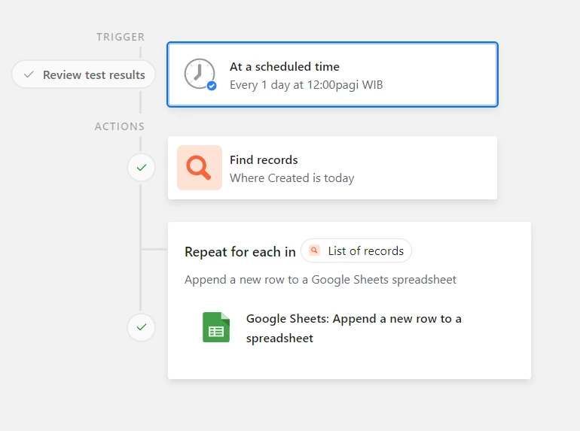Open the Review test results button
The image size is (580, 431).
click(x=84, y=74)
